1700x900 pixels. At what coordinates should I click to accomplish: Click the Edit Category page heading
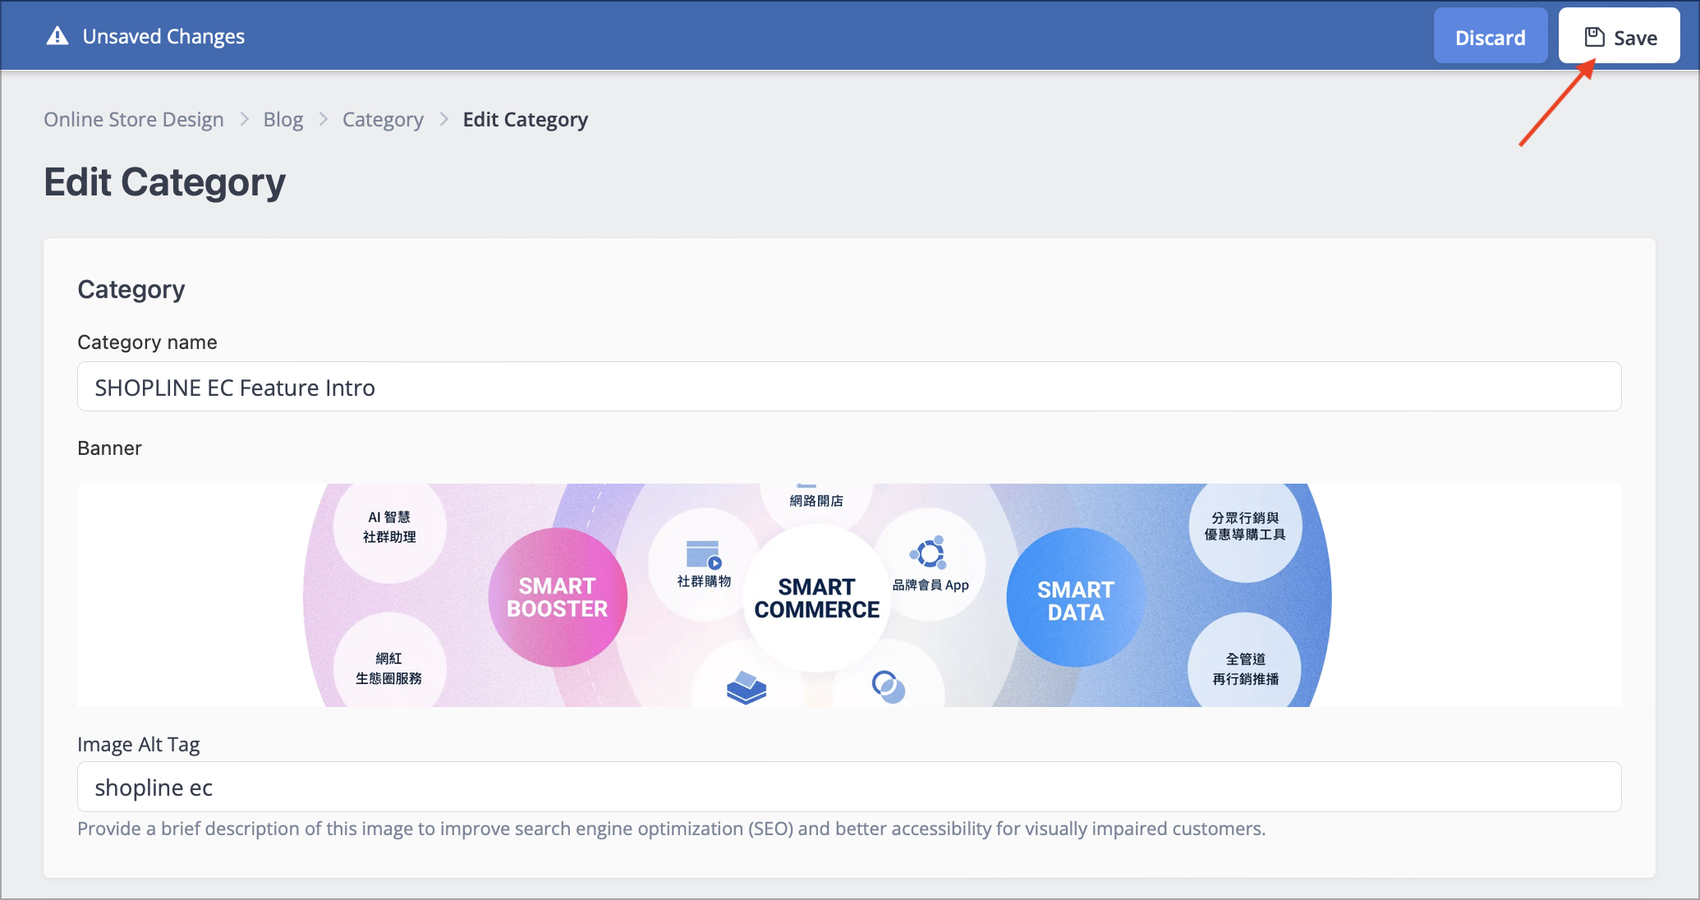[165, 182]
